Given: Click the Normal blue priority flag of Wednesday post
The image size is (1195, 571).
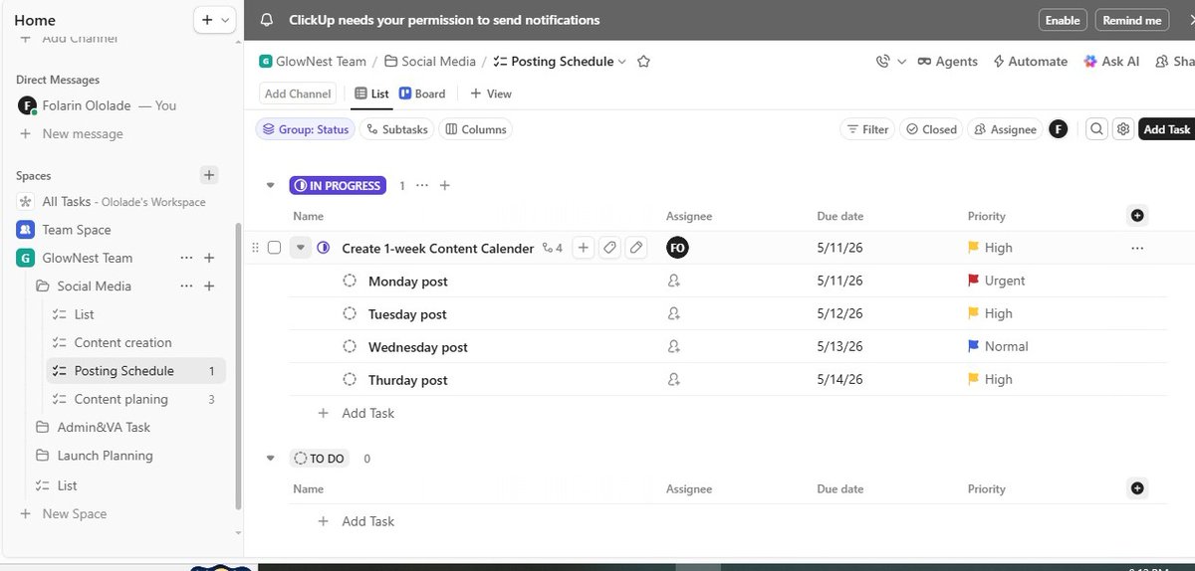Looking at the screenshot, I should point(974,347).
